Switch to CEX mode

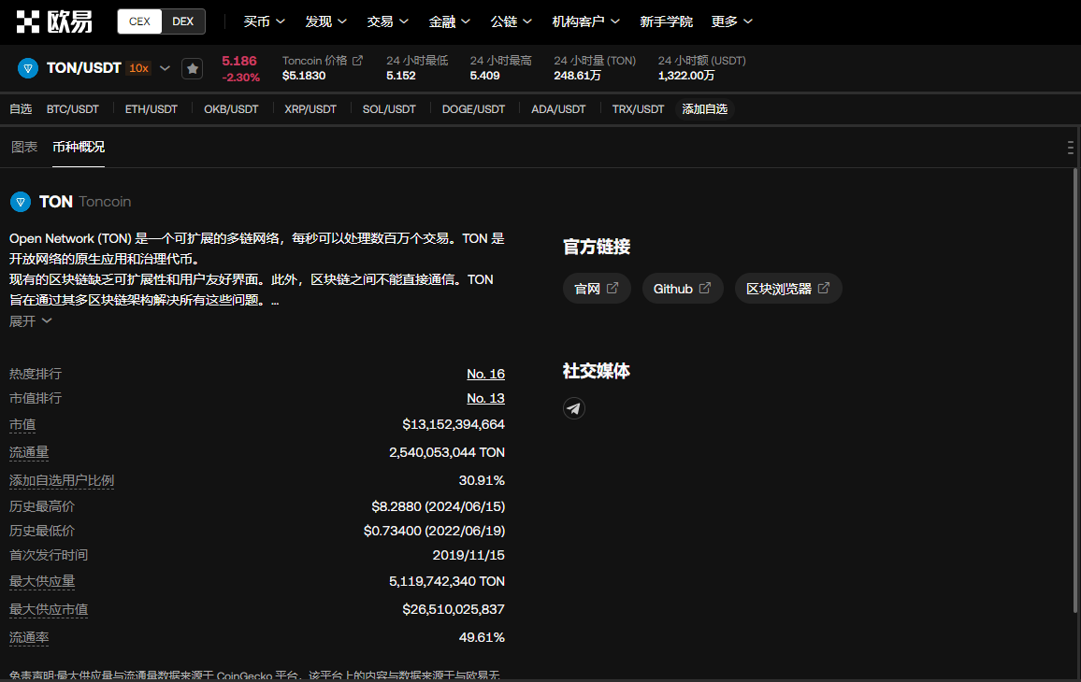tap(139, 21)
